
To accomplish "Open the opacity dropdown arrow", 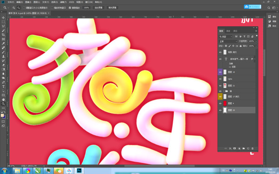I will coord(256,41).
